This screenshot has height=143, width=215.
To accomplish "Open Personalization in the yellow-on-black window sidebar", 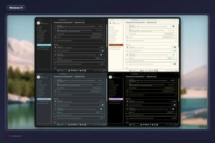I will click(x=113, y=89).
